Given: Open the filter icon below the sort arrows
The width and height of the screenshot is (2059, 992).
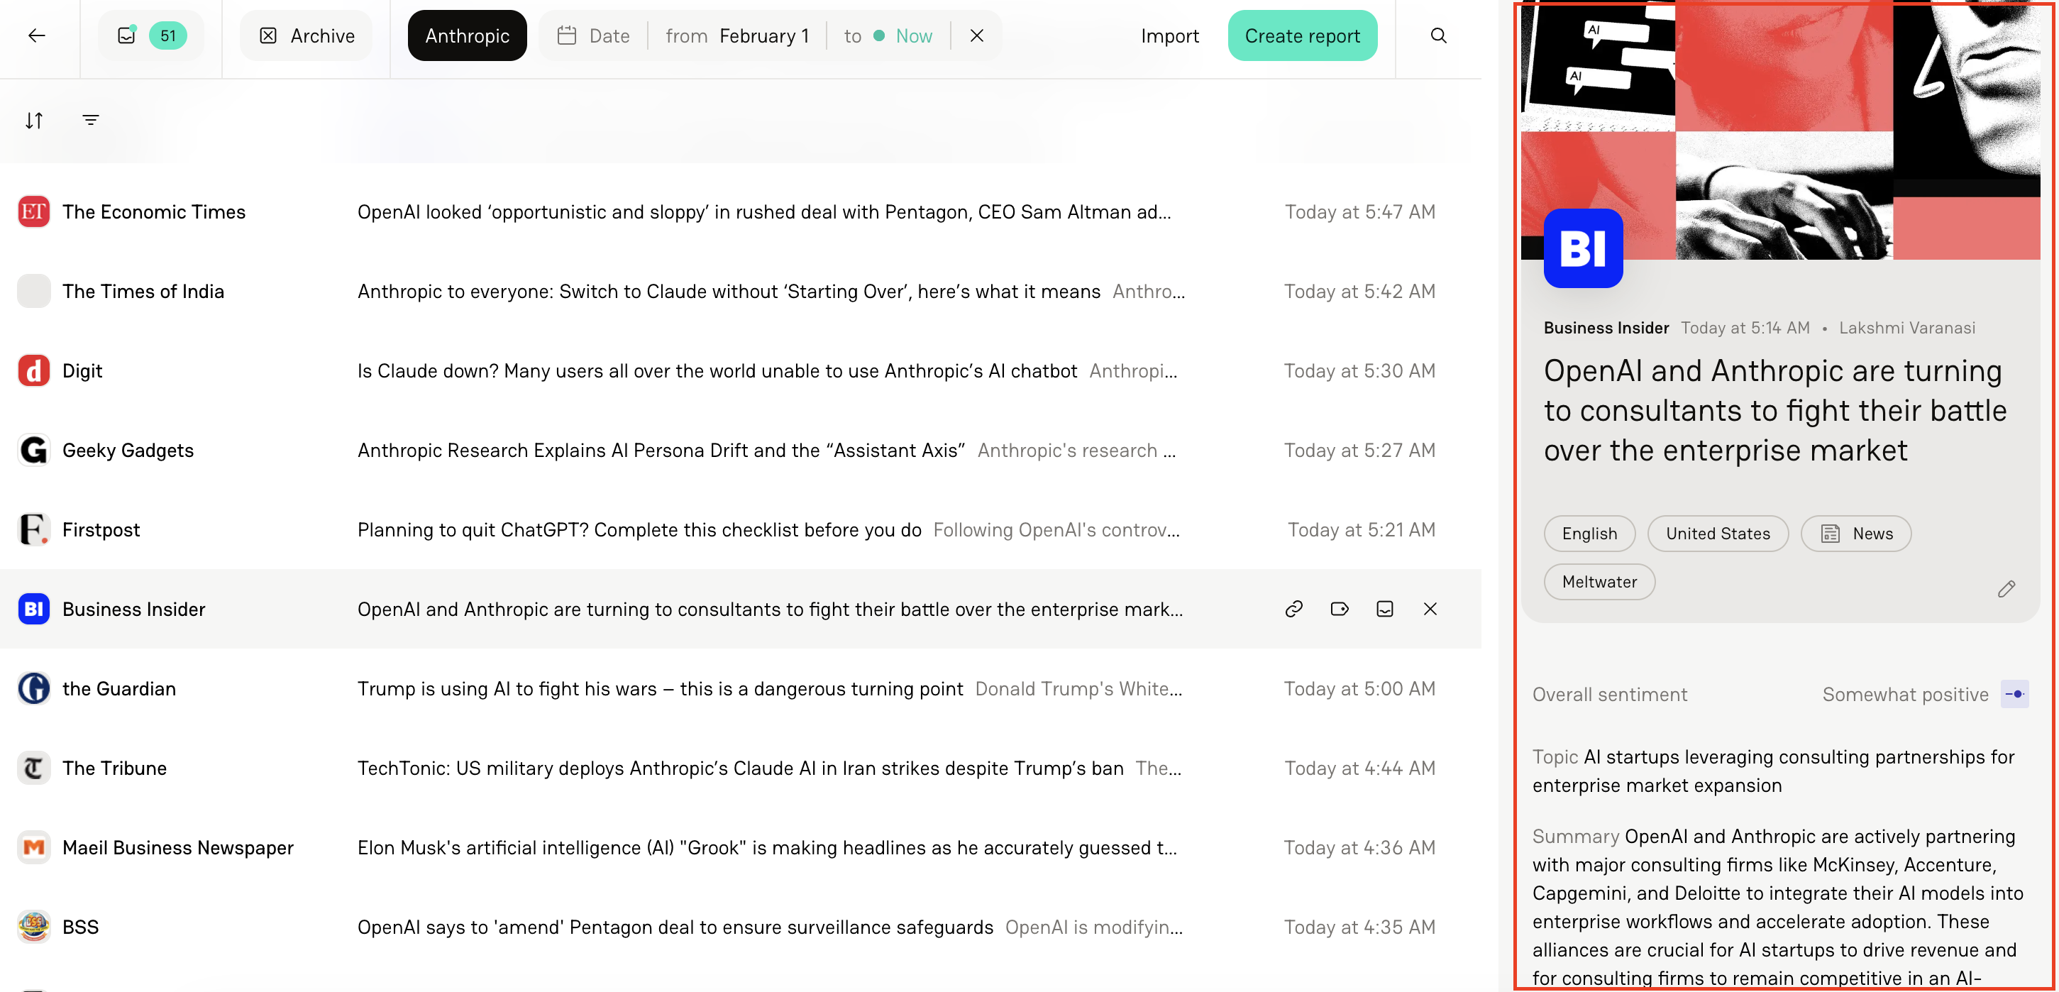Looking at the screenshot, I should [91, 119].
